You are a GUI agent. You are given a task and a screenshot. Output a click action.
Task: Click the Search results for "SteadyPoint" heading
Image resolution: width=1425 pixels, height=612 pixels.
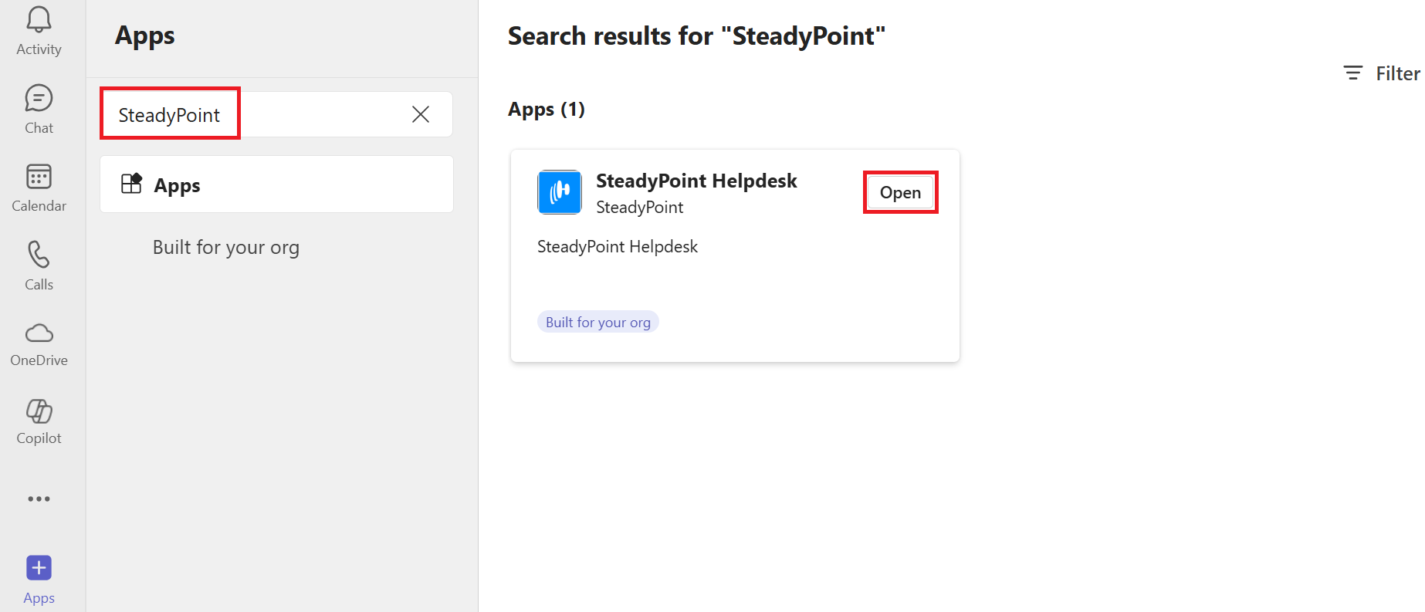(x=696, y=36)
